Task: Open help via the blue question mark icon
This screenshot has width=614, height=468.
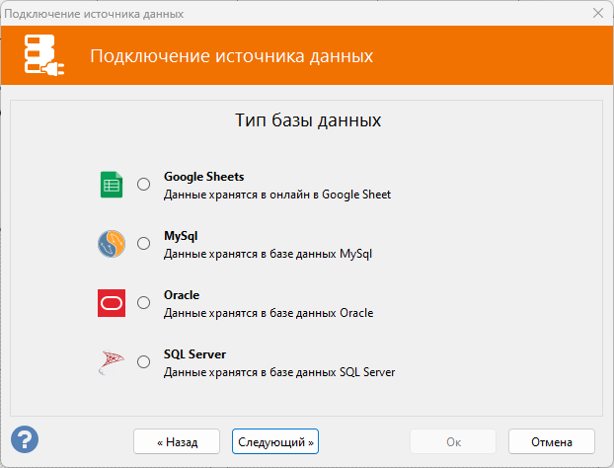Action: [x=25, y=439]
